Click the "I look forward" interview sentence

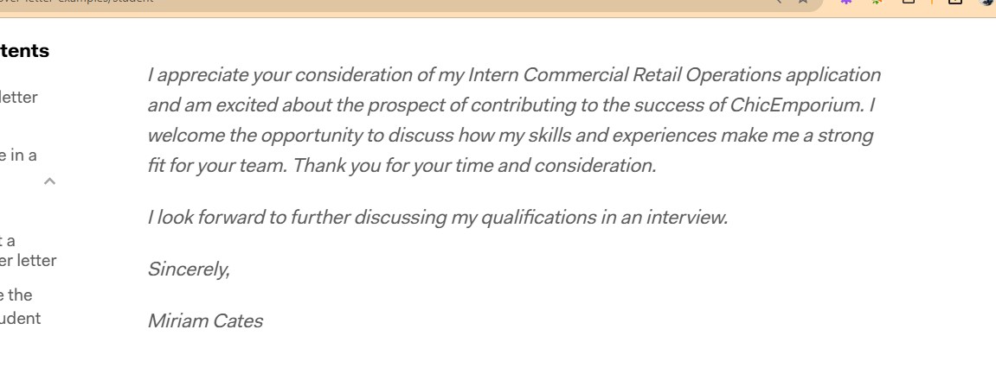[437, 218]
